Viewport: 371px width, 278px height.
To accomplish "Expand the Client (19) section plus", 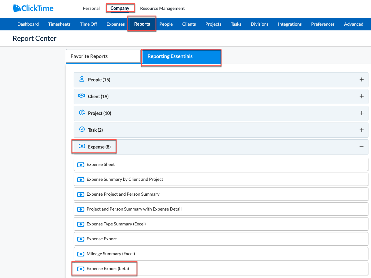I will click(x=362, y=97).
